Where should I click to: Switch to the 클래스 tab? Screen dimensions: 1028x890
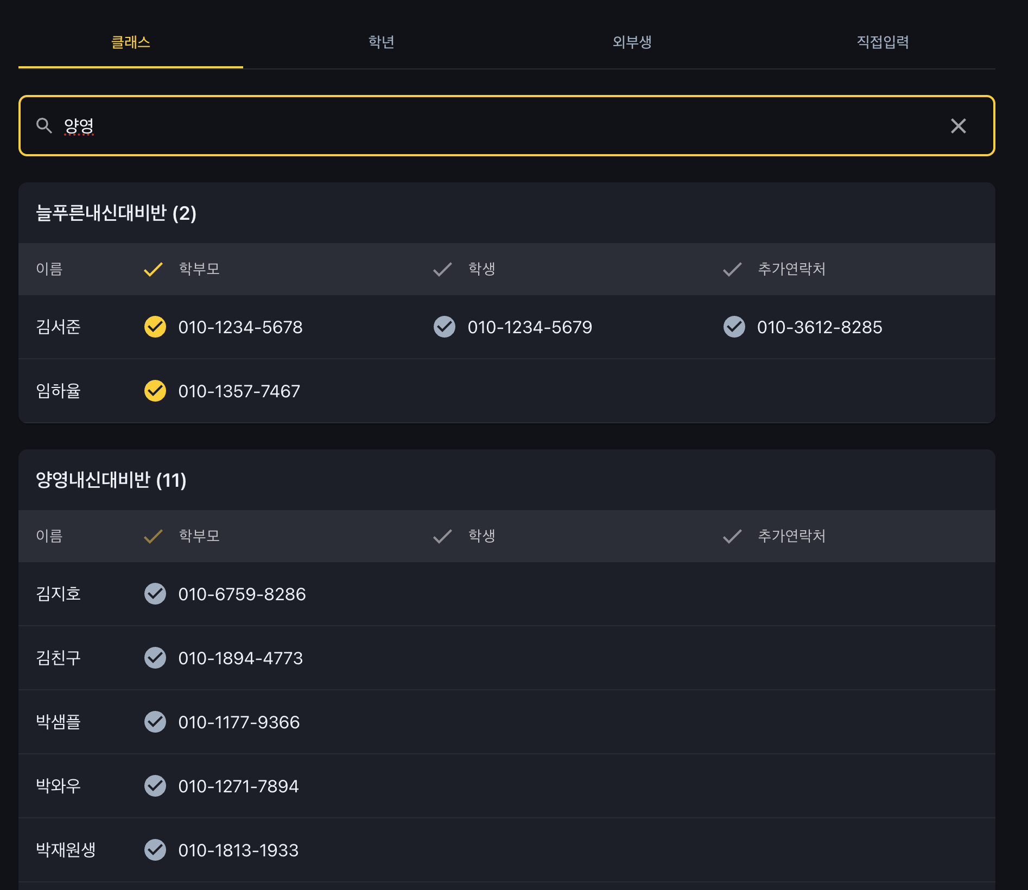(131, 42)
